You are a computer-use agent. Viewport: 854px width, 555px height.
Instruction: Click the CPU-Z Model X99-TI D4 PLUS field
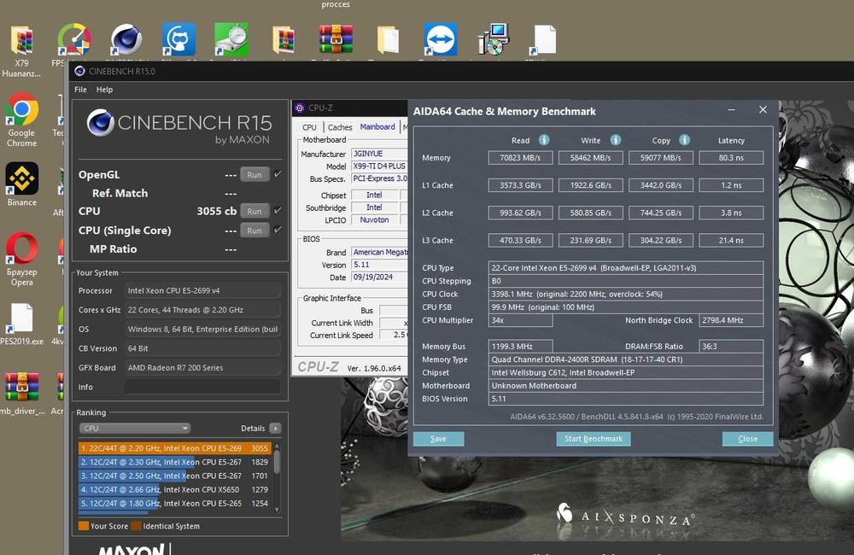[x=379, y=166]
